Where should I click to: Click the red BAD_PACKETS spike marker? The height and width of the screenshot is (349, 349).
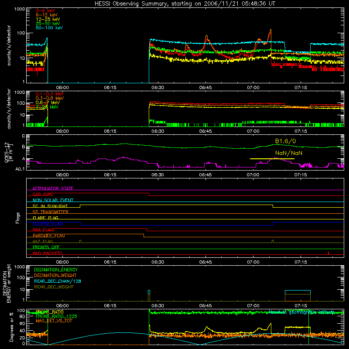point(328,253)
